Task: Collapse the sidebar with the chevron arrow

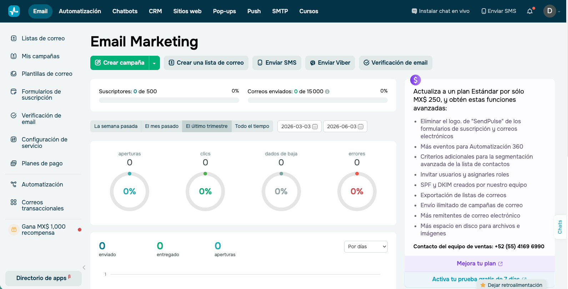Action: click(84, 268)
